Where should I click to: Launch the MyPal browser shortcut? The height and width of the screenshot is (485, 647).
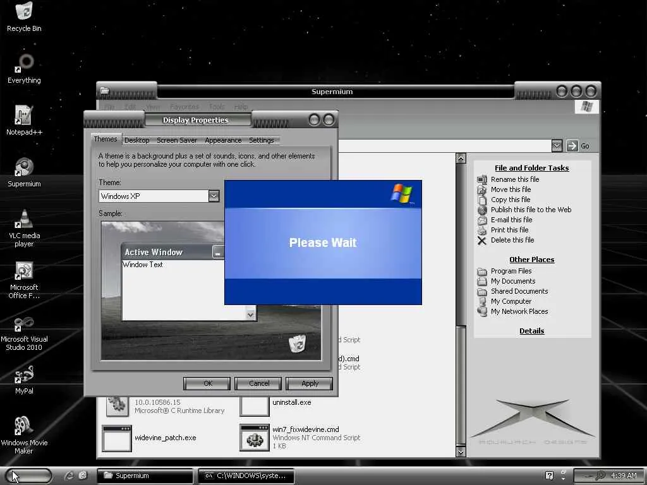point(24,380)
